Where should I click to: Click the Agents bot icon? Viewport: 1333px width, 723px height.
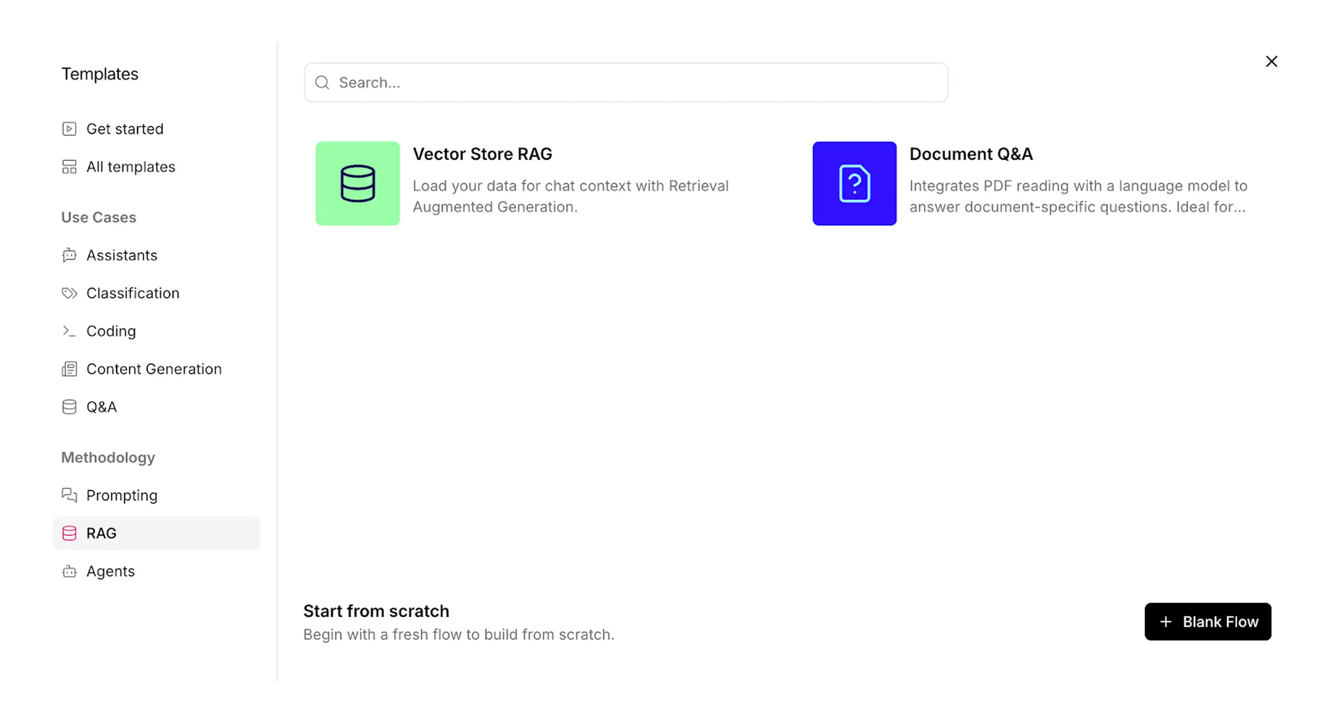(69, 571)
